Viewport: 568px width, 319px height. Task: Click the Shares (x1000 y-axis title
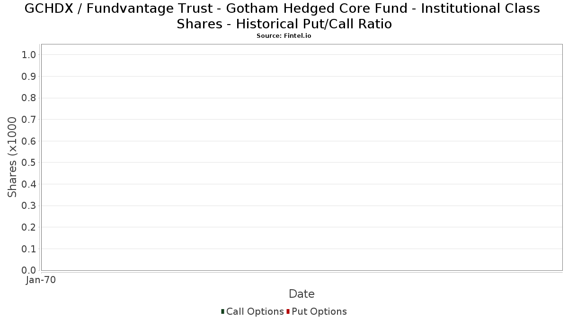pos(13,157)
